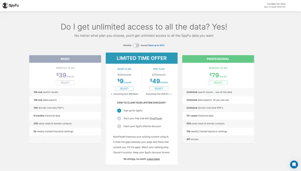Screen dimensions: 301x171
Task: Click the Learn more link
Action: click(x=153, y=159)
